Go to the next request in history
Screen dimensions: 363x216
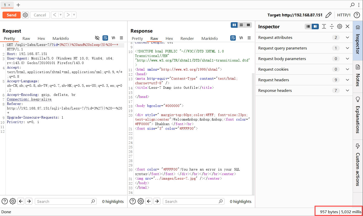tap(68, 15)
